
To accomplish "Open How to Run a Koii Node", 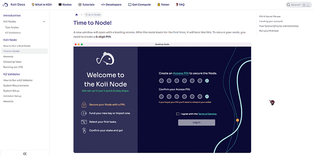I will [x=17, y=46].
